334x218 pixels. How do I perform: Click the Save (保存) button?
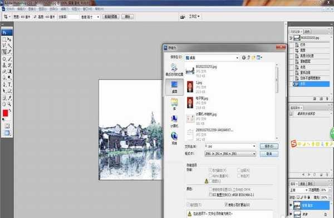point(269,146)
